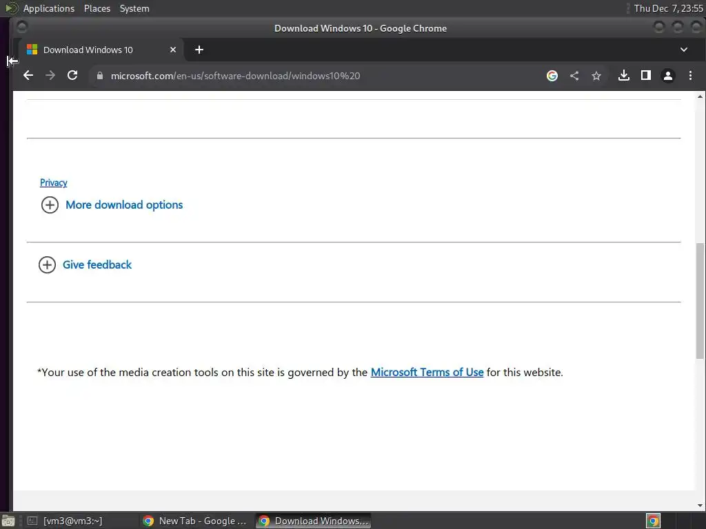The height and width of the screenshot is (529, 706).
Task: Expand More download options plus icon
Action: [x=50, y=205]
